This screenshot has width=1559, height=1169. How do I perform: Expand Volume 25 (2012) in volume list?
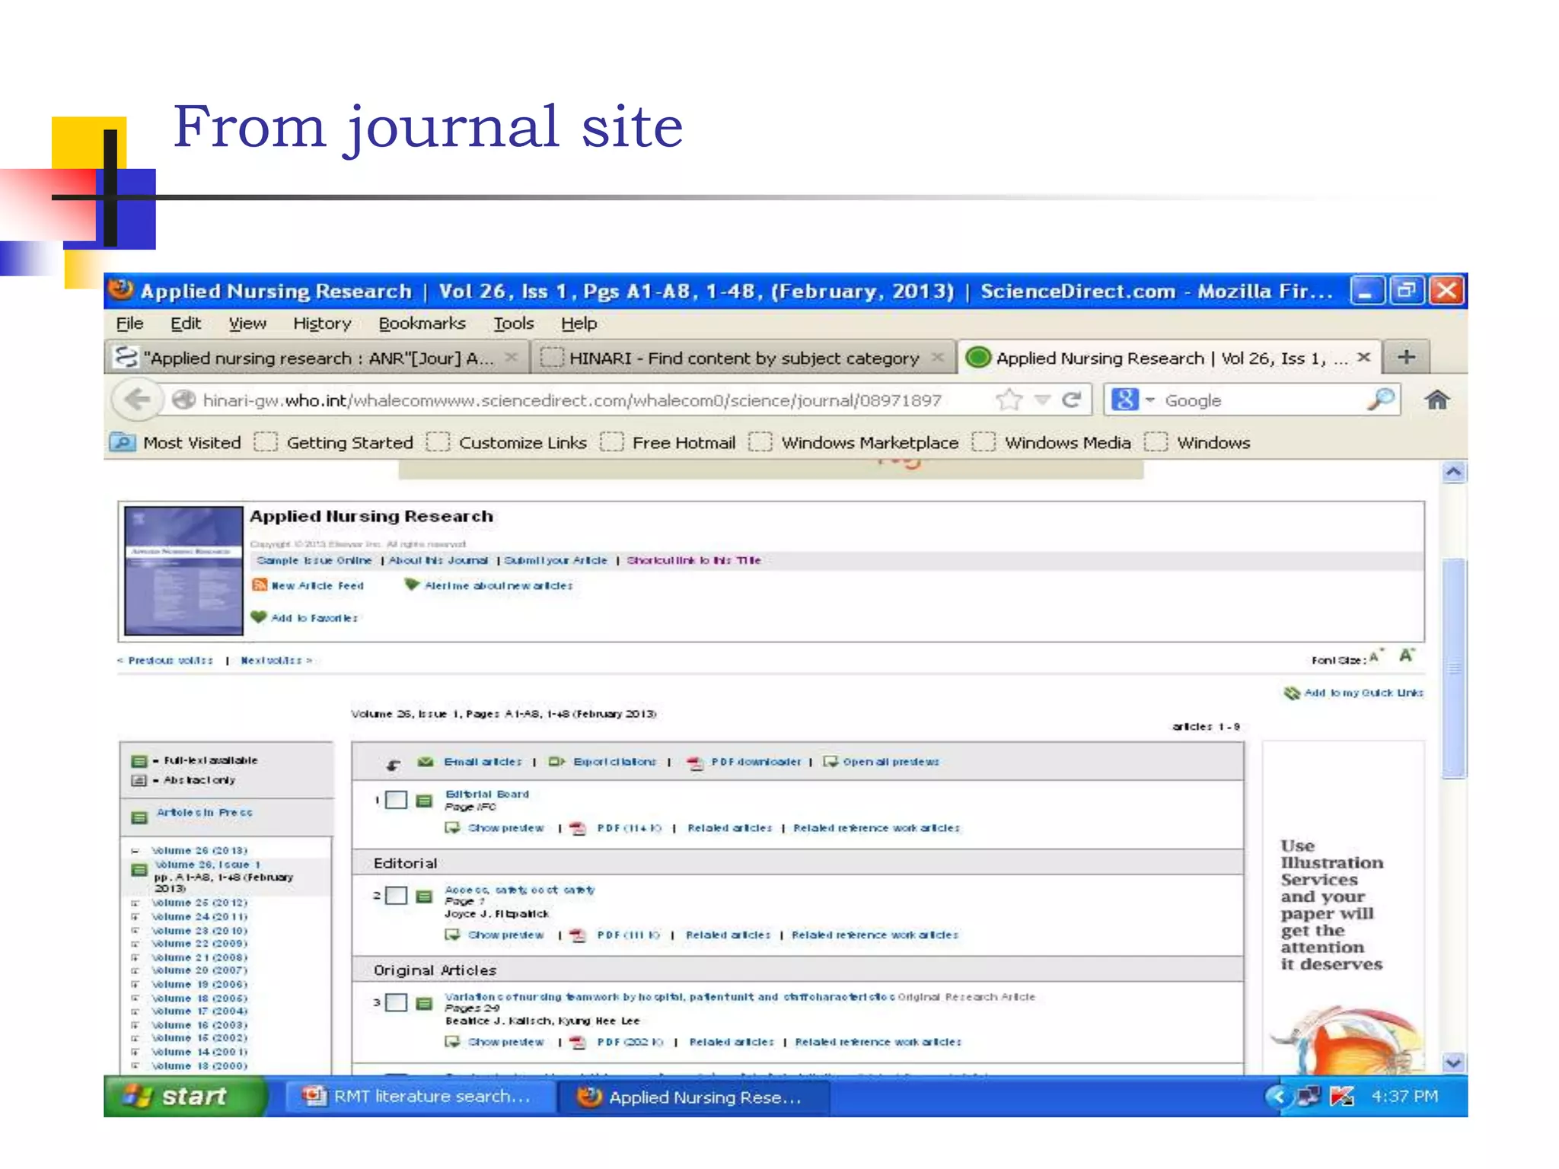point(135,903)
